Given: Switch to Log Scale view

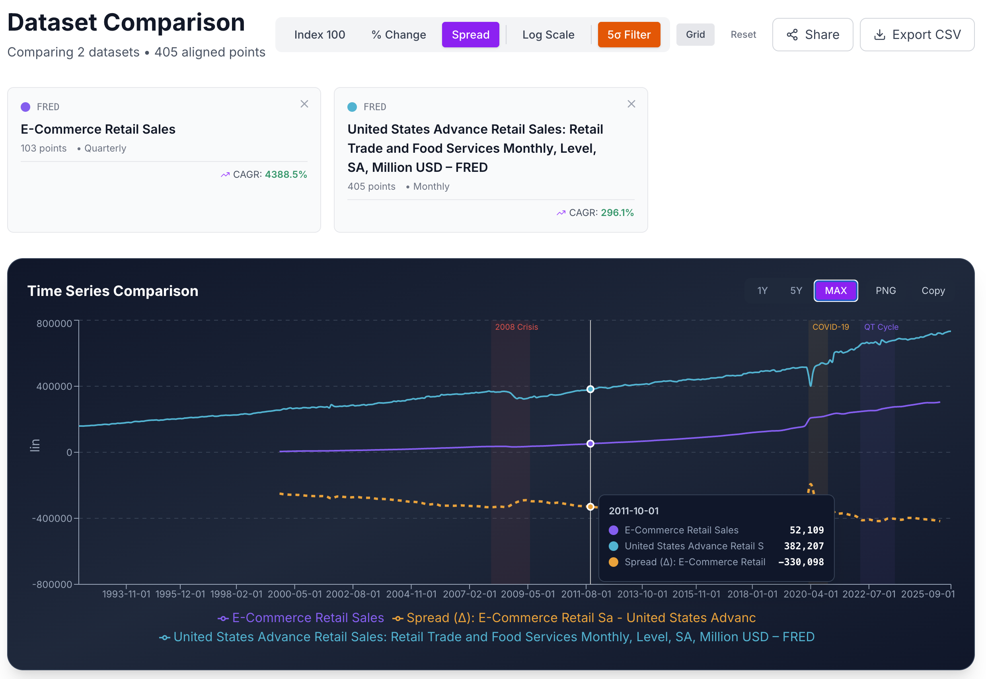Looking at the screenshot, I should 548,35.
